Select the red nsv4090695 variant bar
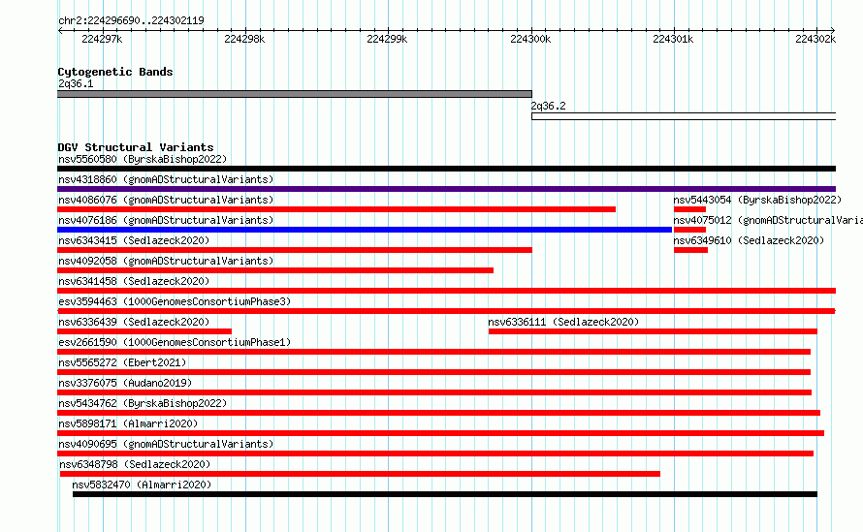The image size is (863, 532). [435, 454]
